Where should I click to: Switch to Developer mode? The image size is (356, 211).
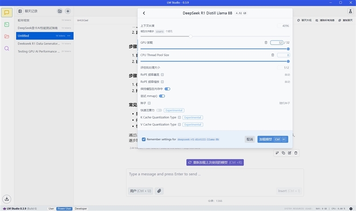[81, 208]
